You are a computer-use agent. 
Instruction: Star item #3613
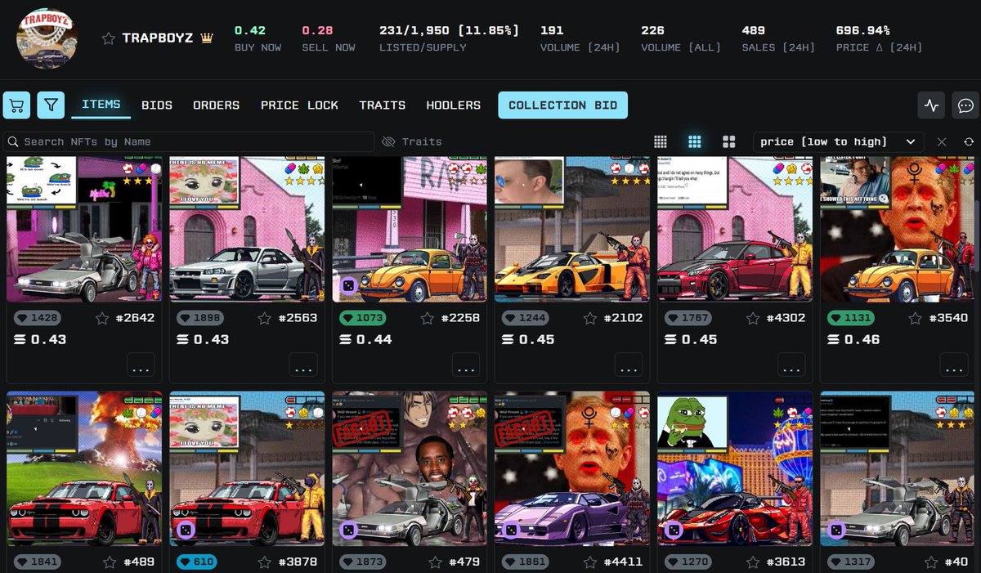[x=753, y=562]
